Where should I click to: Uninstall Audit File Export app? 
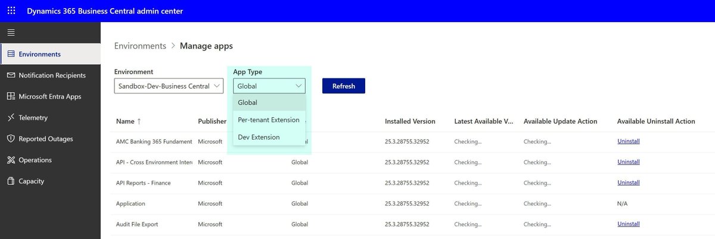click(x=629, y=224)
